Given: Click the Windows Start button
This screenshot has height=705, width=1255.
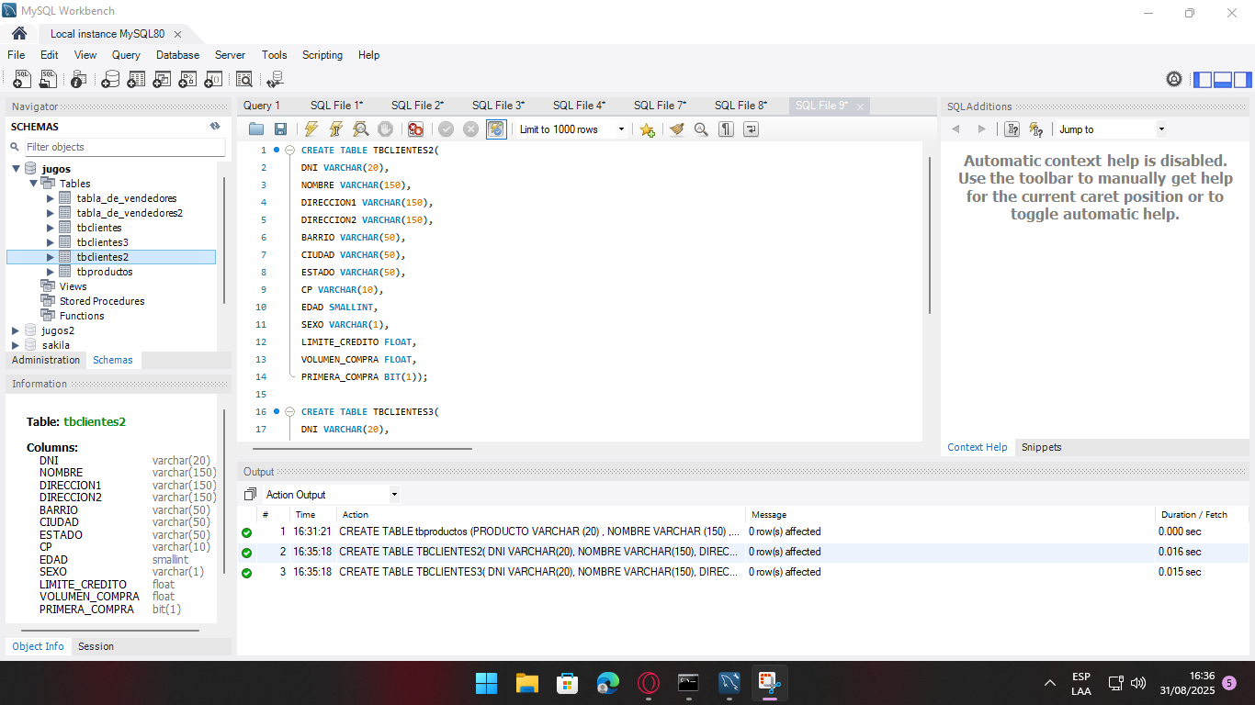Looking at the screenshot, I should (486, 683).
